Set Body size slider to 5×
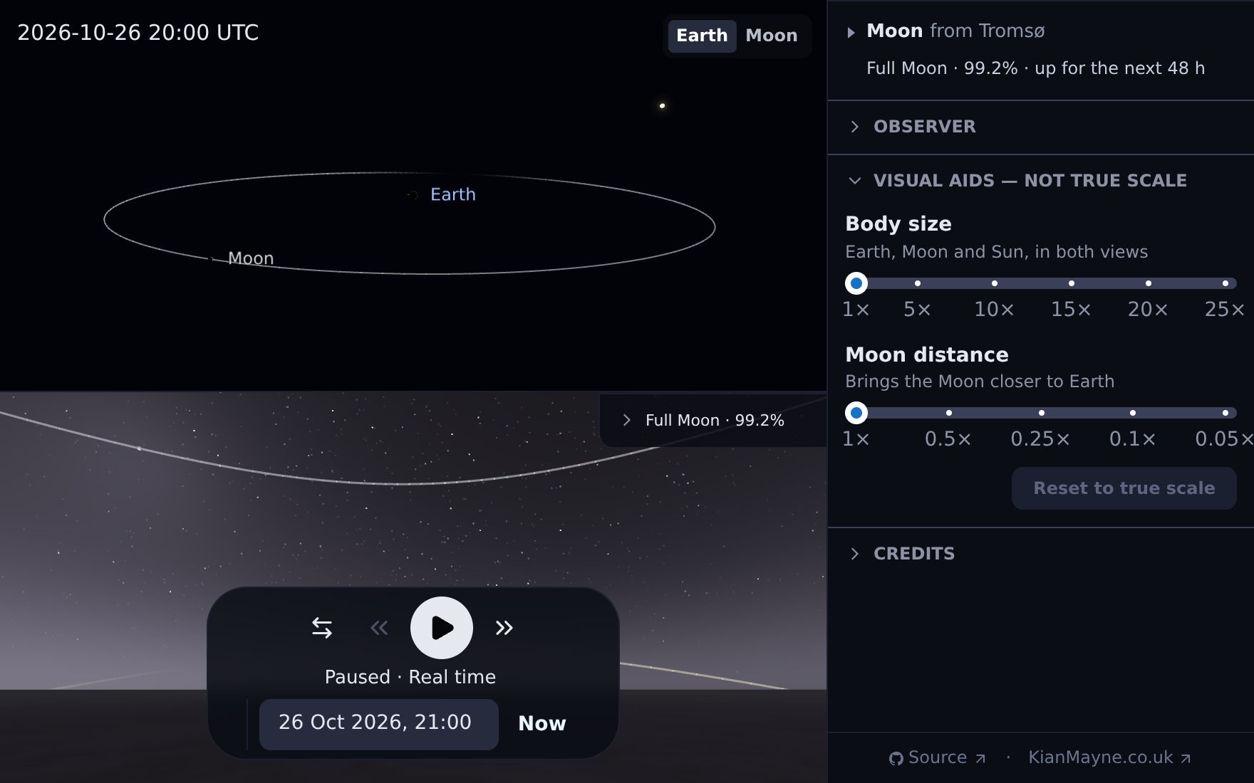 pos(918,283)
